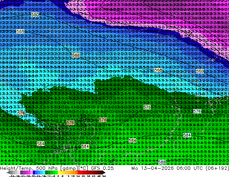Select the yellow legend color swatch
The height and width of the screenshot is (177, 229).
59,173
